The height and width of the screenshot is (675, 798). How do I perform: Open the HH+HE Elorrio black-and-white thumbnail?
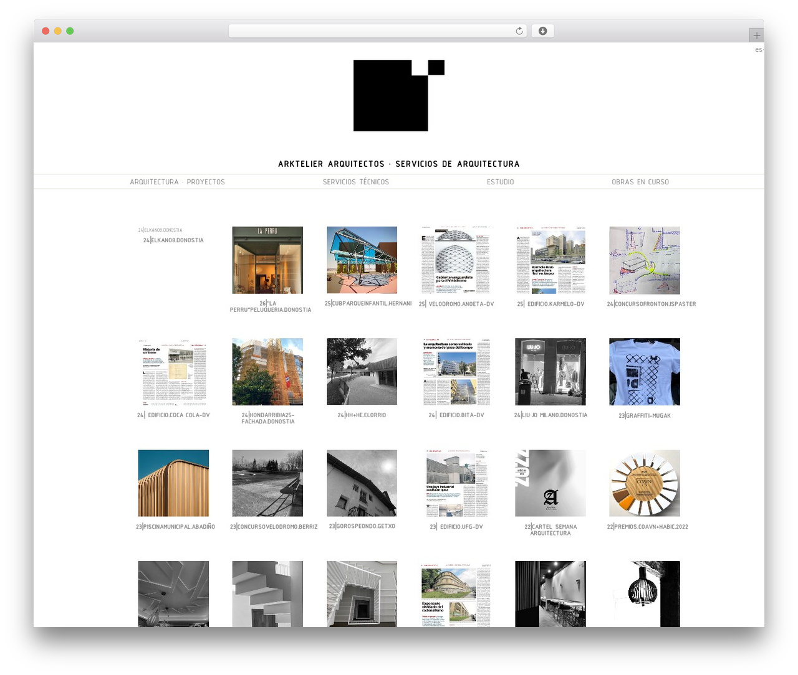click(x=362, y=372)
